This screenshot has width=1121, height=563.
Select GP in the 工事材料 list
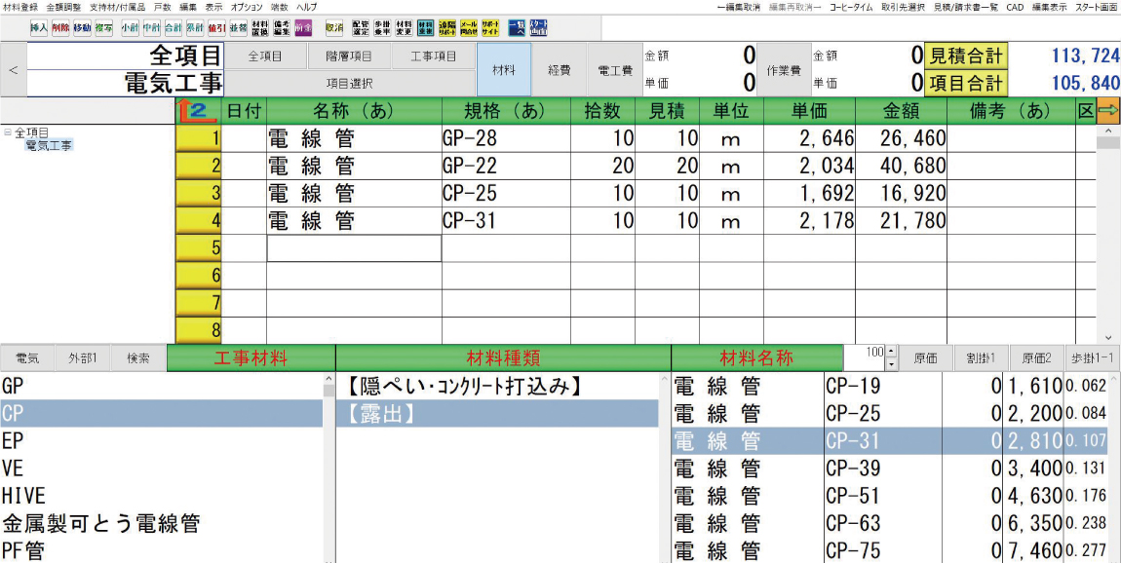click(x=161, y=386)
